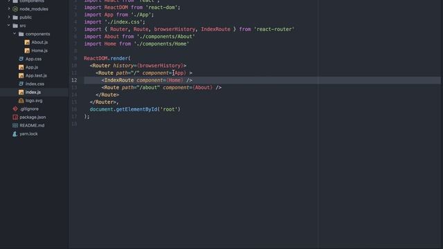Place cursor on 'react-router' import string

coord(274,29)
